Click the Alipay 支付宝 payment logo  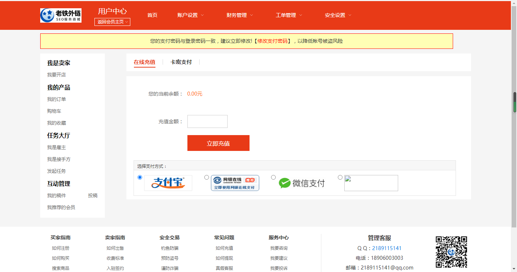pos(168,183)
